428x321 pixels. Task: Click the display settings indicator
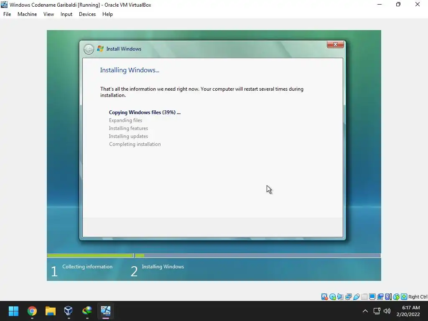point(372,297)
